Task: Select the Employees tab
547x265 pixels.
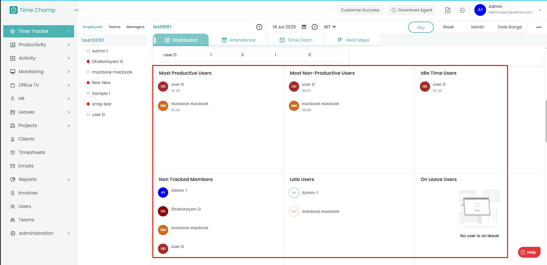Action: pos(93,27)
